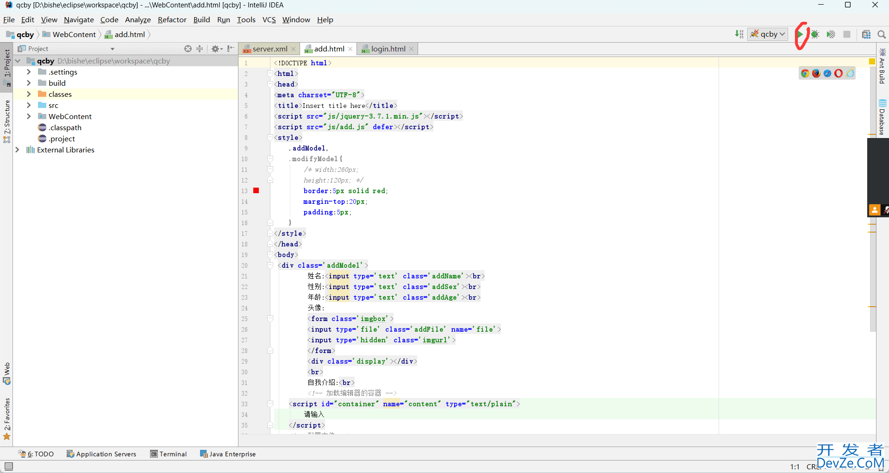Viewport: 889px width, 473px height.
Task: Open the Tools menu
Action: point(246,19)
